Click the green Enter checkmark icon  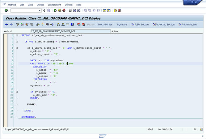[x=6, y=10]
